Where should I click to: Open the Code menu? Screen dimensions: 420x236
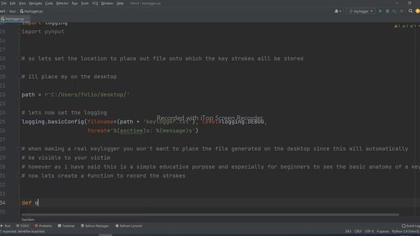[x=49, y=3]
